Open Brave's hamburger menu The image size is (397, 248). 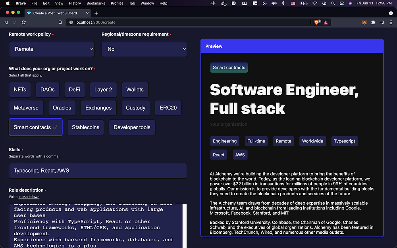tap(390, 23)
